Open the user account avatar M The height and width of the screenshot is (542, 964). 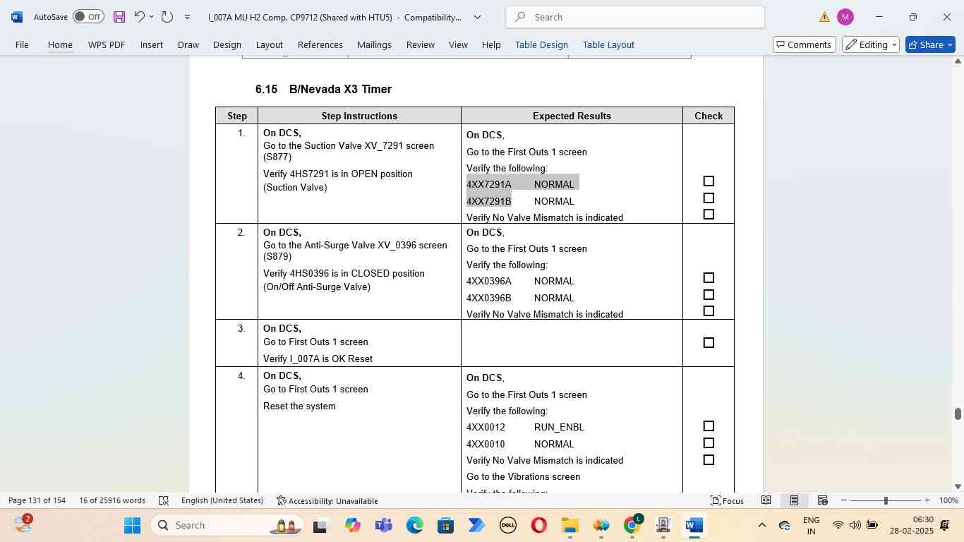[845, 17]
